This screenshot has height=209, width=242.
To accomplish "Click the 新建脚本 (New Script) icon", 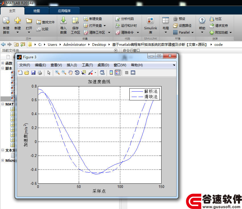I will click(x=6, y=25).
